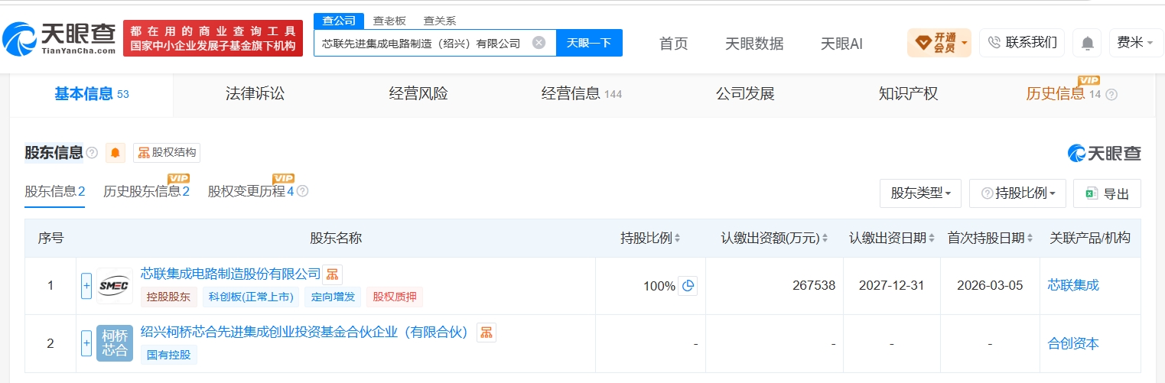Open equity chart icon after 绍兴柯桥芯合 fund
This screenshot has height=383, width=1165.
click(x=487, y=332)
